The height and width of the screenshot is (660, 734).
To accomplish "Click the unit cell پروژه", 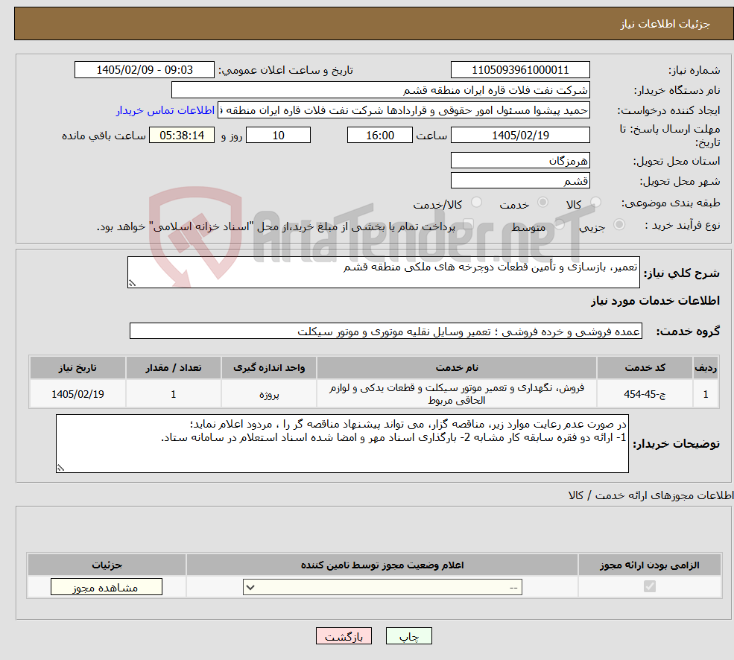I will pyautogui.click(x=269, y=394).
